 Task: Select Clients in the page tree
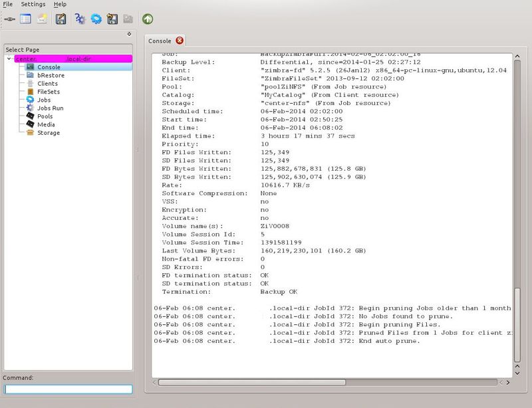point(47,84)
